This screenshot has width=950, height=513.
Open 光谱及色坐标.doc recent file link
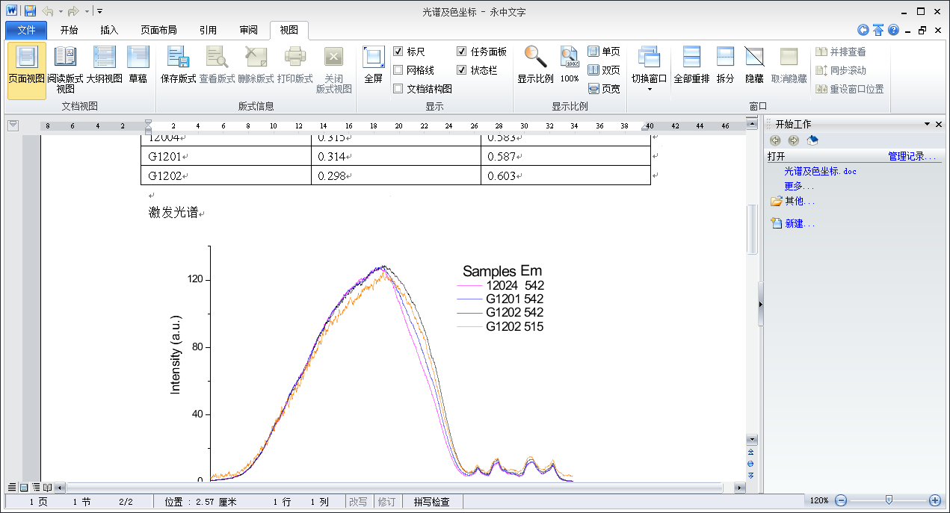820,171
